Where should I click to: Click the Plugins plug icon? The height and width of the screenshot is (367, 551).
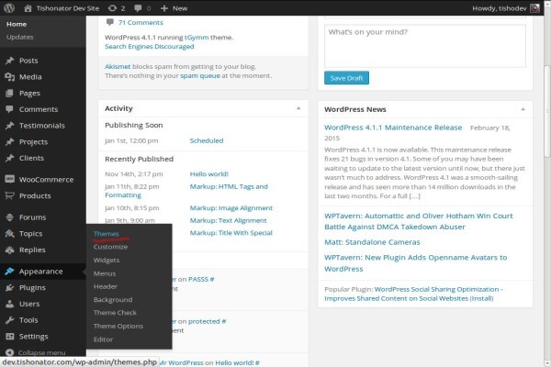(9, 287)
